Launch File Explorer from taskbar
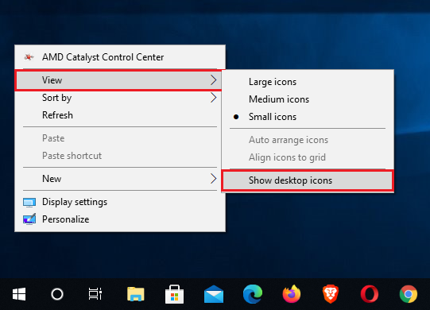430x310 pixels. coord(135,294)
